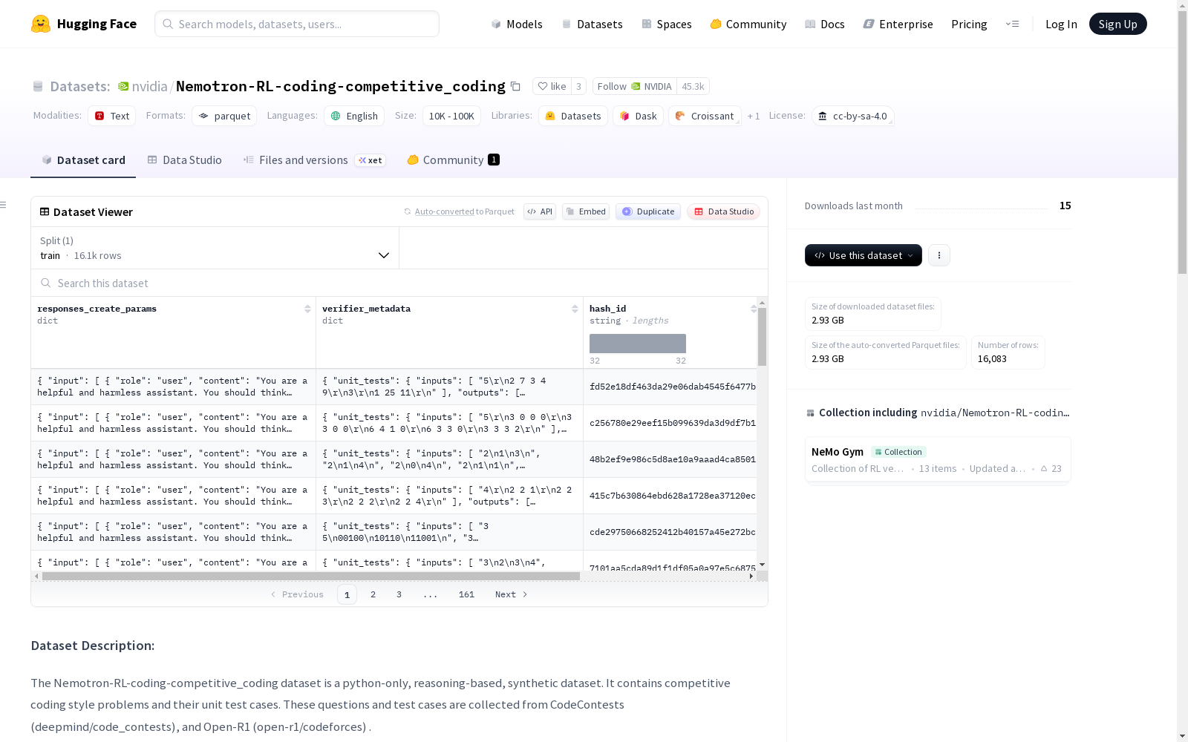The width and height of the screenshot is (1188, 742).
Task: Go to page 161 of table
Action: (x=466, y=594)
